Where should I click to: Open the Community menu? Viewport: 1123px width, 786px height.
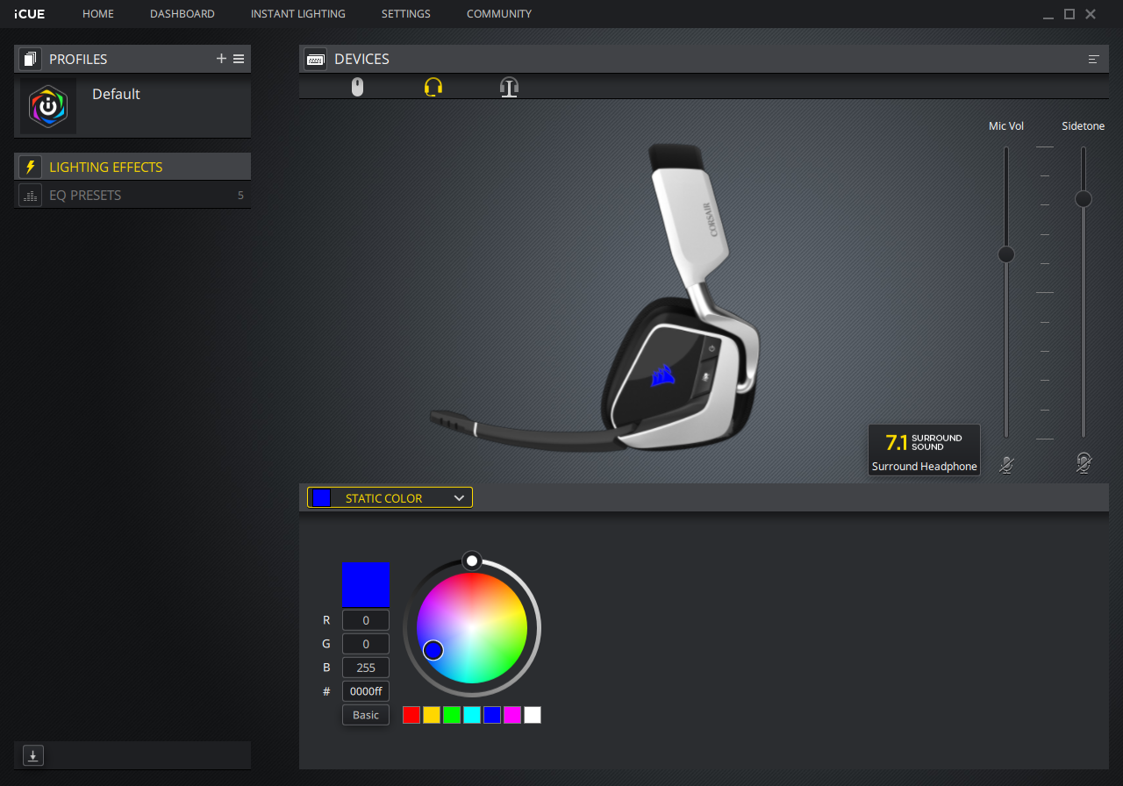pyautogui.click(x=499, y=14)
